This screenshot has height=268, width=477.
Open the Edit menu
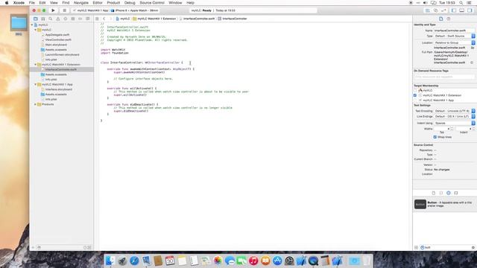[42, 3]
